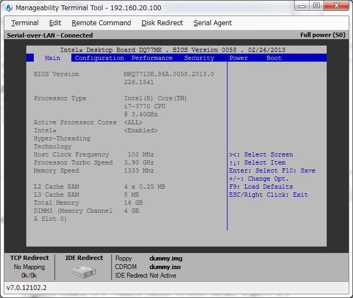Click the Manageability Terminal Tool app icon
This screenshot has height=298, width=353.
[x=9, y=8]
